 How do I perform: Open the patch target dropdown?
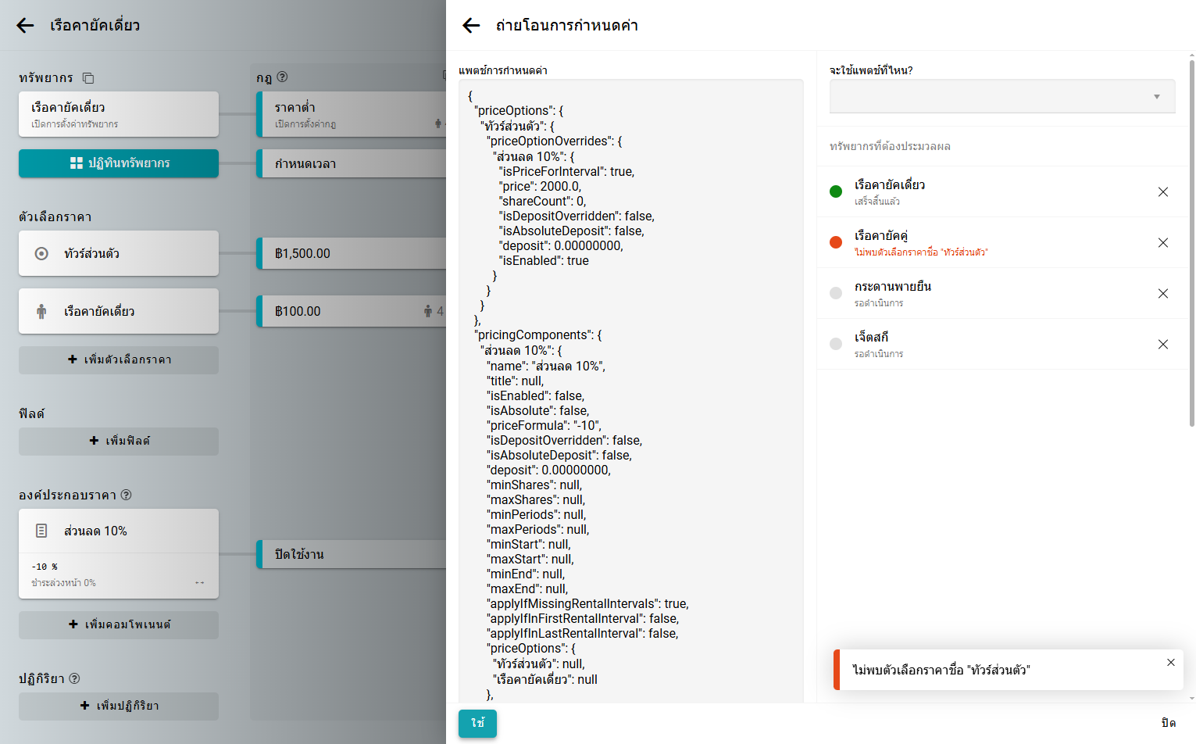[x=1001, y=97]
